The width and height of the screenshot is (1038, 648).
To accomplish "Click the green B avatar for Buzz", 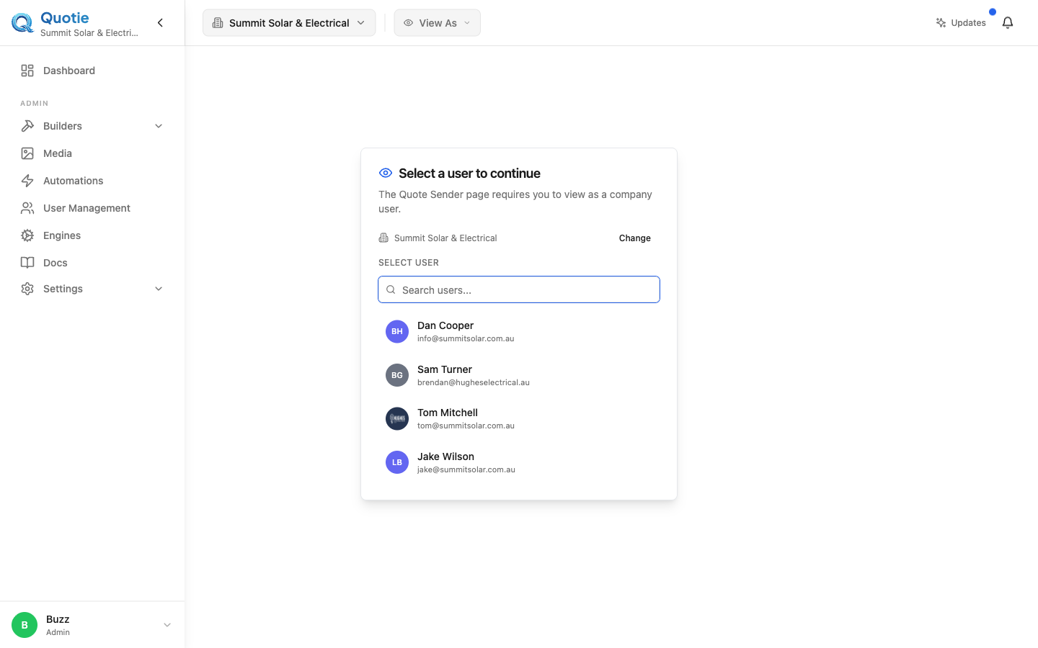I will click(x=25, y=625).
